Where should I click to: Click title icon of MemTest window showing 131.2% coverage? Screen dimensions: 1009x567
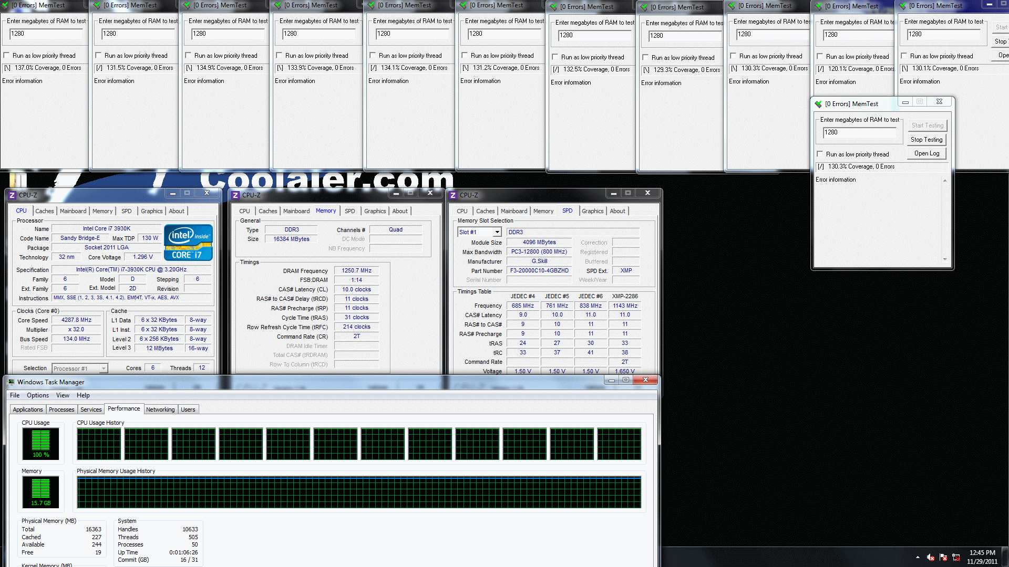[x=463, y=5]
